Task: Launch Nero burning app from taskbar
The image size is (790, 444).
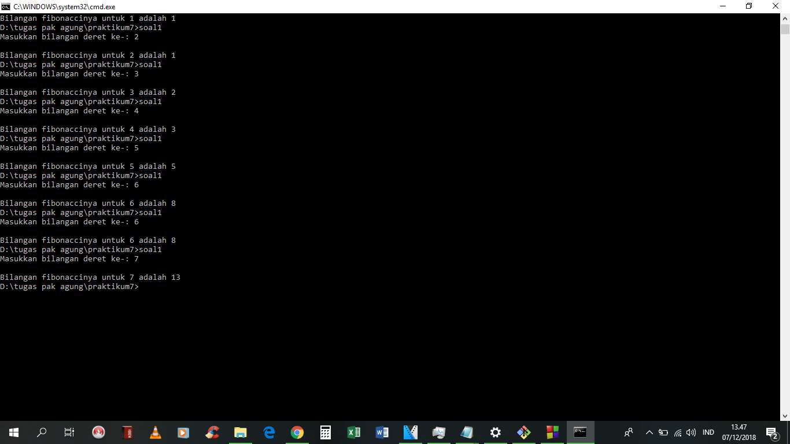Action: (98, 432)
